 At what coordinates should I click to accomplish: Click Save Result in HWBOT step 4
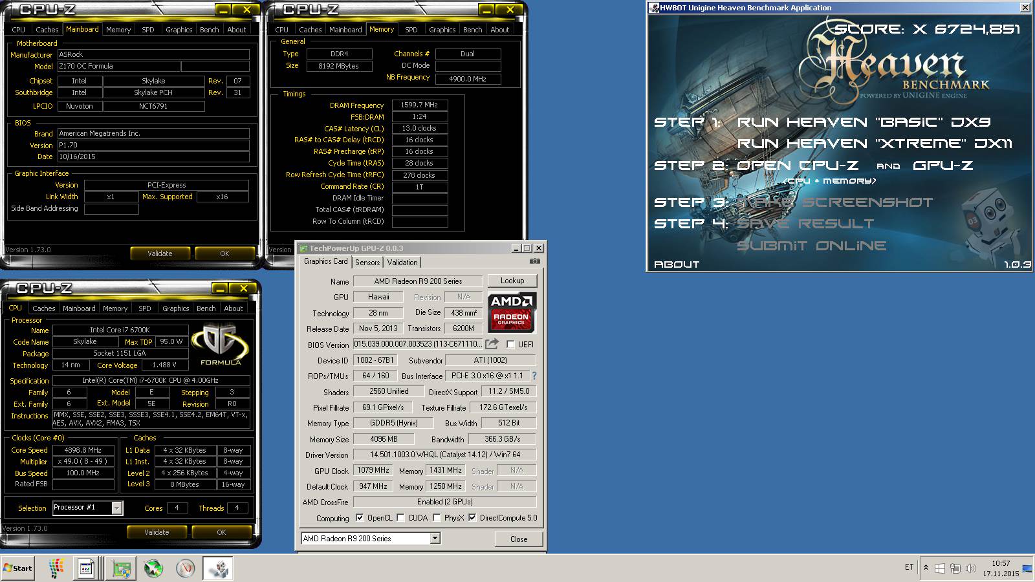pyautogui.click(x=805, y=224)
